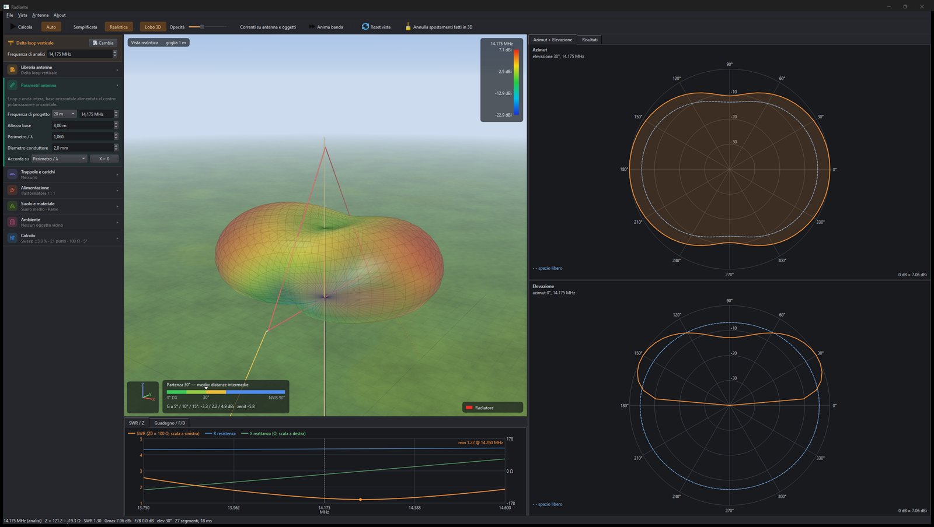Click the Altezza base input field
The height and width of the screenshot is (527, 934).
pyautogui.click(x=85, y=125)
